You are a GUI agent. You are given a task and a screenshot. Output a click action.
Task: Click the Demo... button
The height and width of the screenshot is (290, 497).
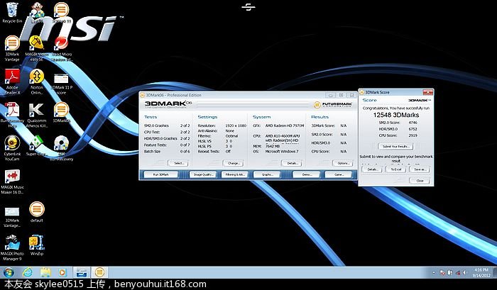pos(306,174)
